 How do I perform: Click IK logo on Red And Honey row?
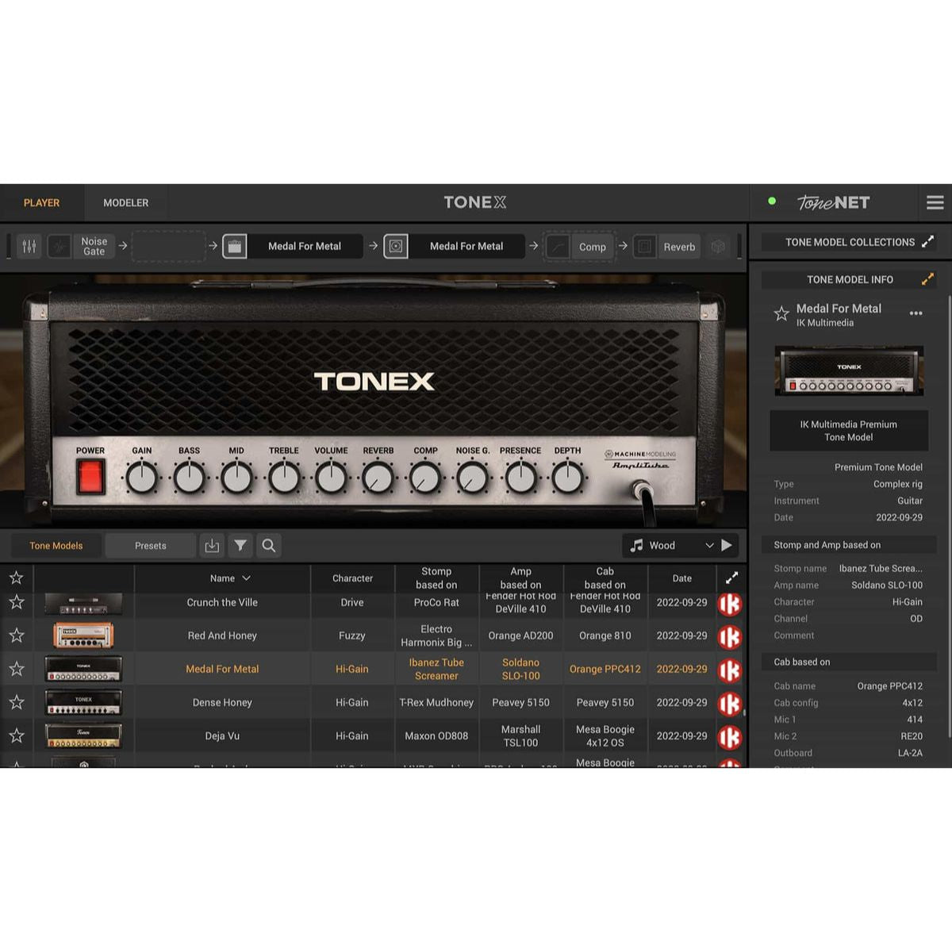coord(730,638)
